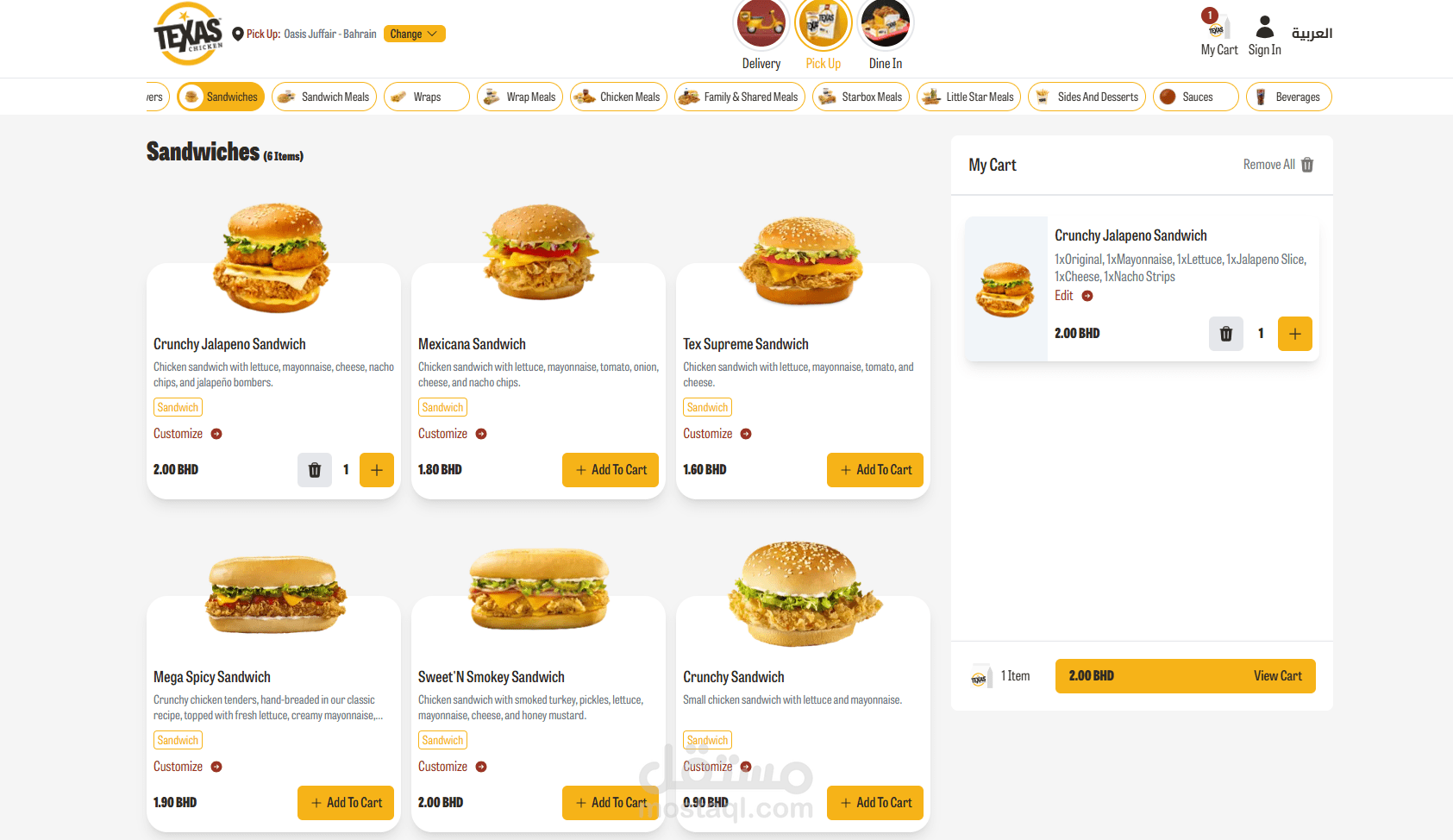Click the Texas Chicken logo
The height and width of the screenshot is (840, 1453).
[x=189, y=34]
